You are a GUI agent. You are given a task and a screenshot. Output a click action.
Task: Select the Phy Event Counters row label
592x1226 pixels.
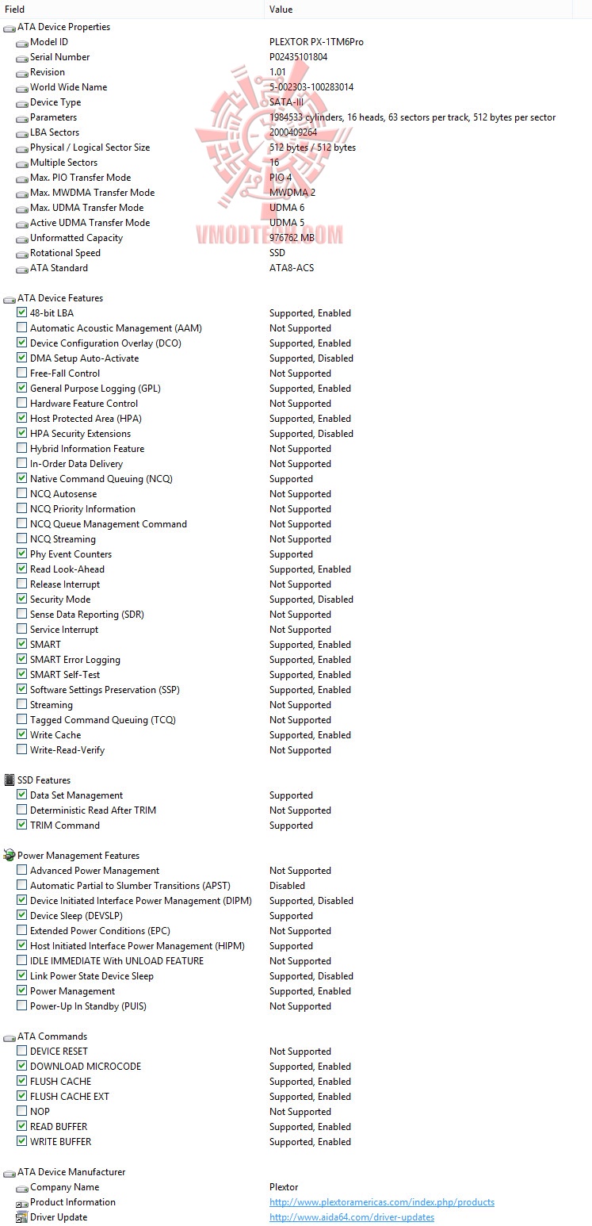point(71,554)
